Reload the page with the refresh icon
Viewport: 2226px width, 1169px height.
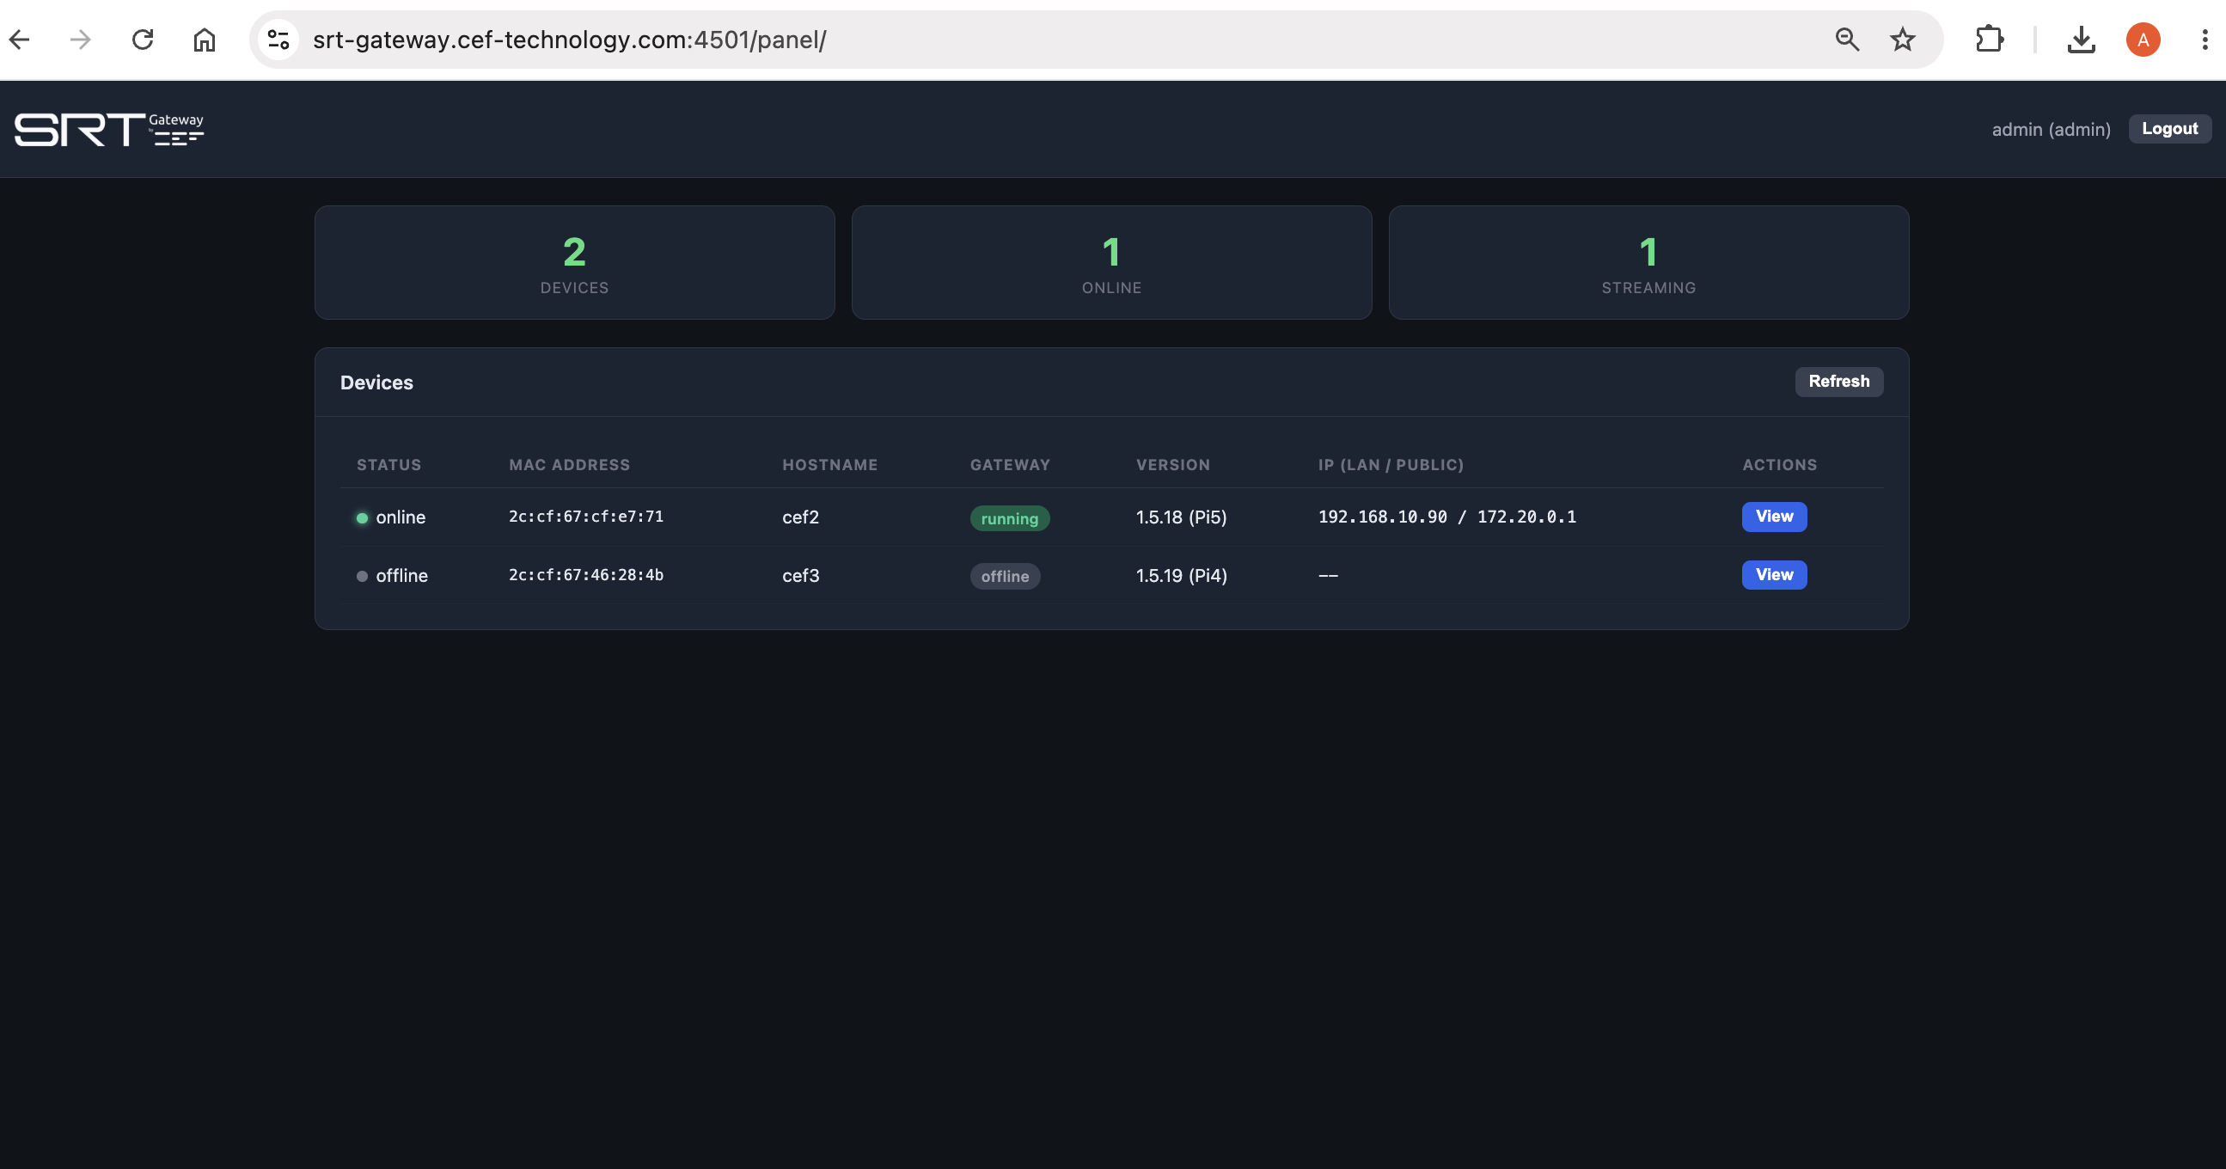click(x=143, y=40)
